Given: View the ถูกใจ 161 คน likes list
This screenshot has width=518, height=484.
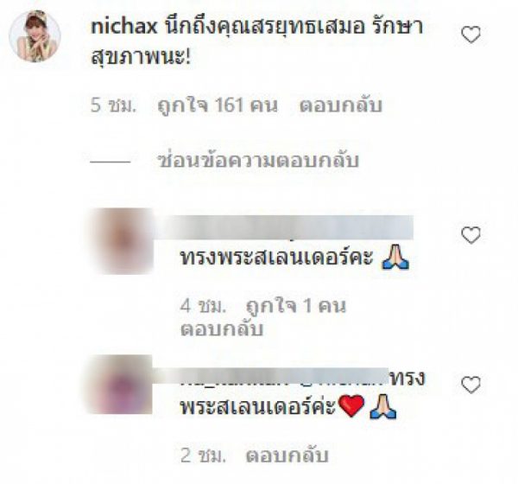Looking at the screenshot, I should (218, 105).
